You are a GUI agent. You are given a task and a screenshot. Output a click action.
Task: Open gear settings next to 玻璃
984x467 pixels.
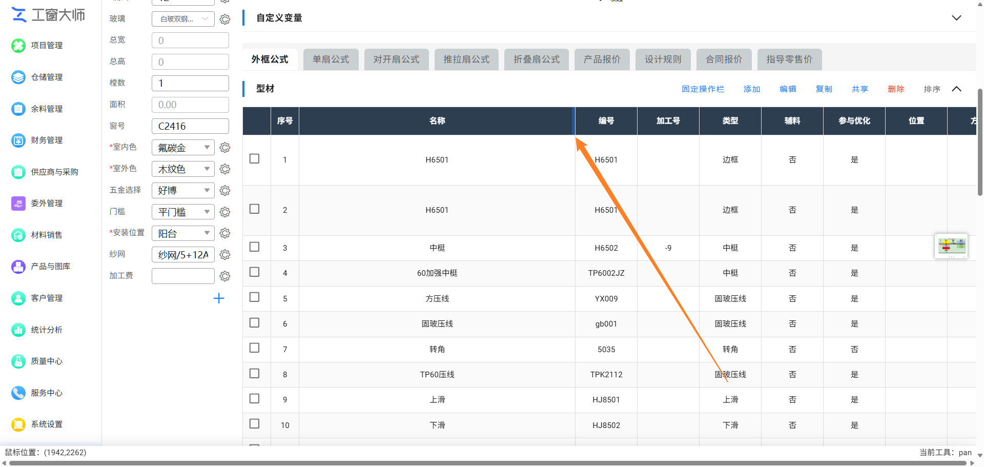(x=225, y=19)
